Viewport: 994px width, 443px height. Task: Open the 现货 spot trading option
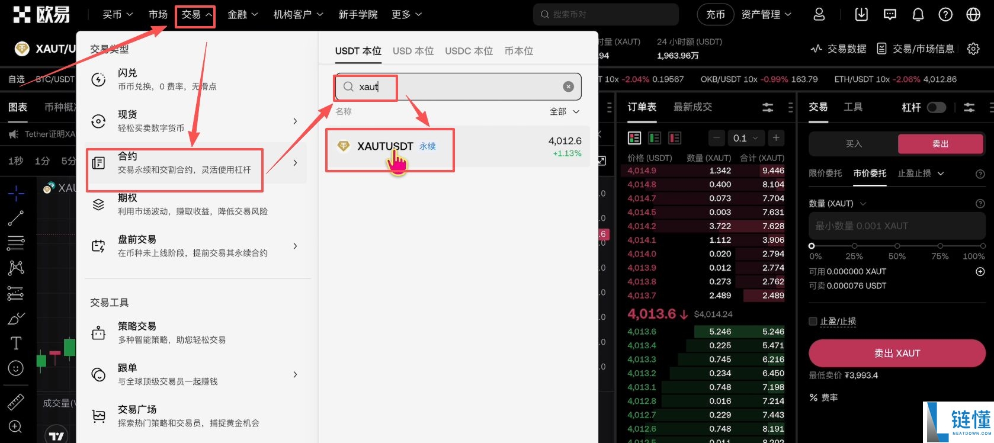point(196,121)
